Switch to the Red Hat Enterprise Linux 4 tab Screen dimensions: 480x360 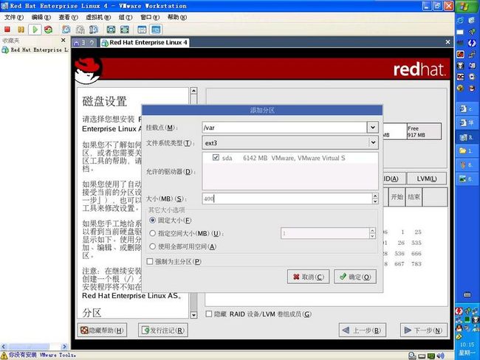pos(145,43)
